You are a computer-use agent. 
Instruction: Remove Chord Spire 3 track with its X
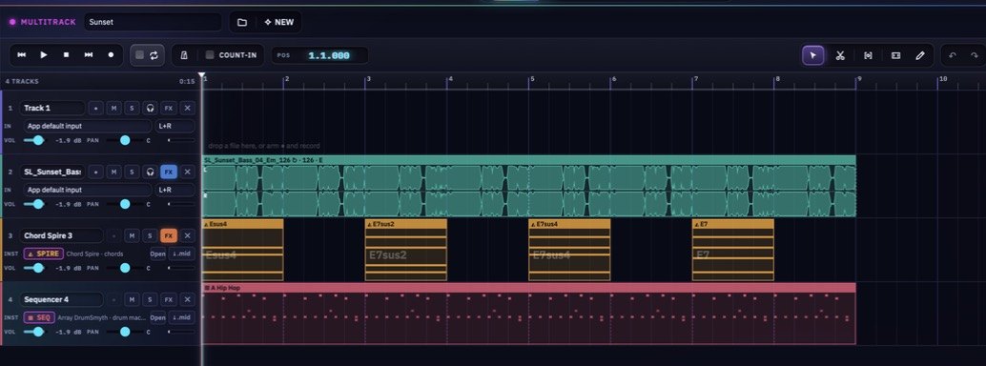pyautogui.click(x=187, y=235)
